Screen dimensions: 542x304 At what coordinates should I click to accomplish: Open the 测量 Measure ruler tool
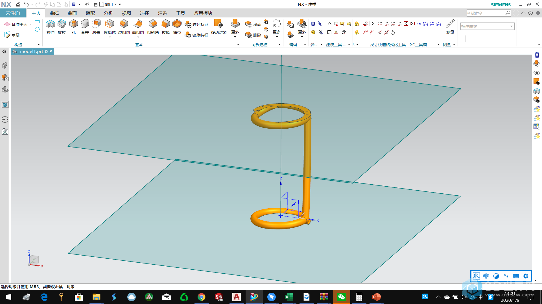pyautogui.click(x=450, y=27)
